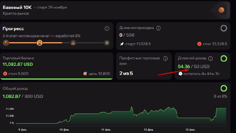236x133 pixels.
Task: Select the highlighted second-stage trophy icon
Action: [x=40, y=43]
